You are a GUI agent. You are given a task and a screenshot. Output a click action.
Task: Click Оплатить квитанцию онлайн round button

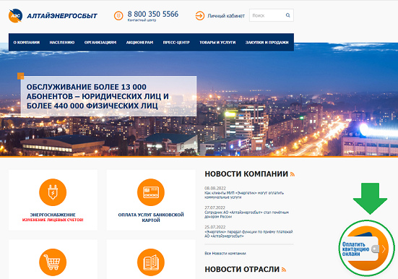point(367,248)
